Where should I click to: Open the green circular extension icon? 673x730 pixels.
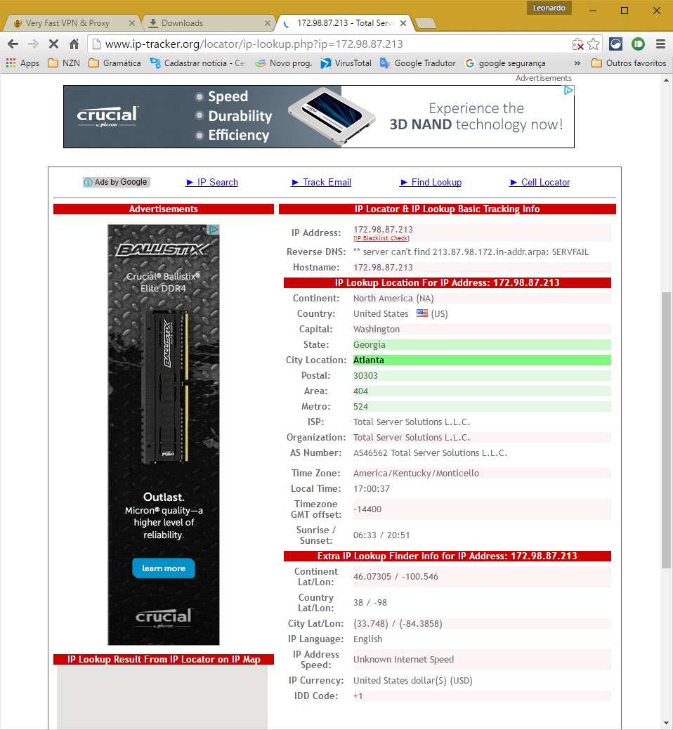click(638, 44)
